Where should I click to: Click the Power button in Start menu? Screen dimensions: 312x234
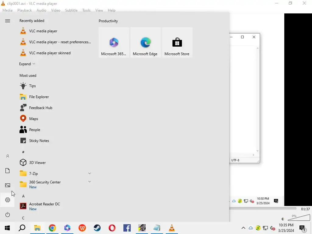(8, 214)
